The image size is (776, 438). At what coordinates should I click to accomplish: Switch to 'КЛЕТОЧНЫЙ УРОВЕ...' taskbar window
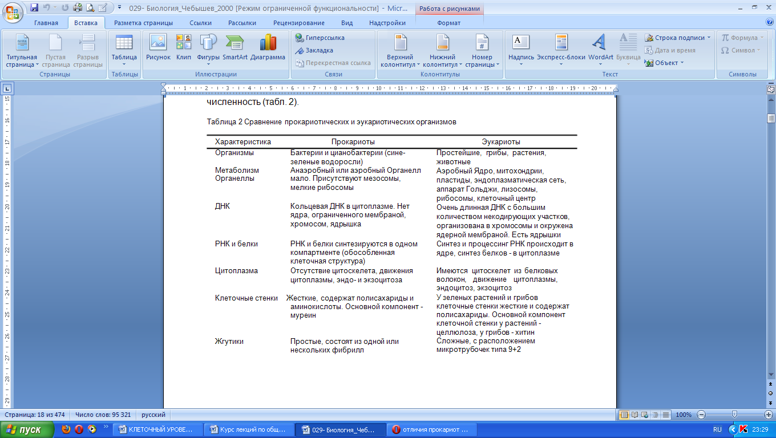[157, 429]
